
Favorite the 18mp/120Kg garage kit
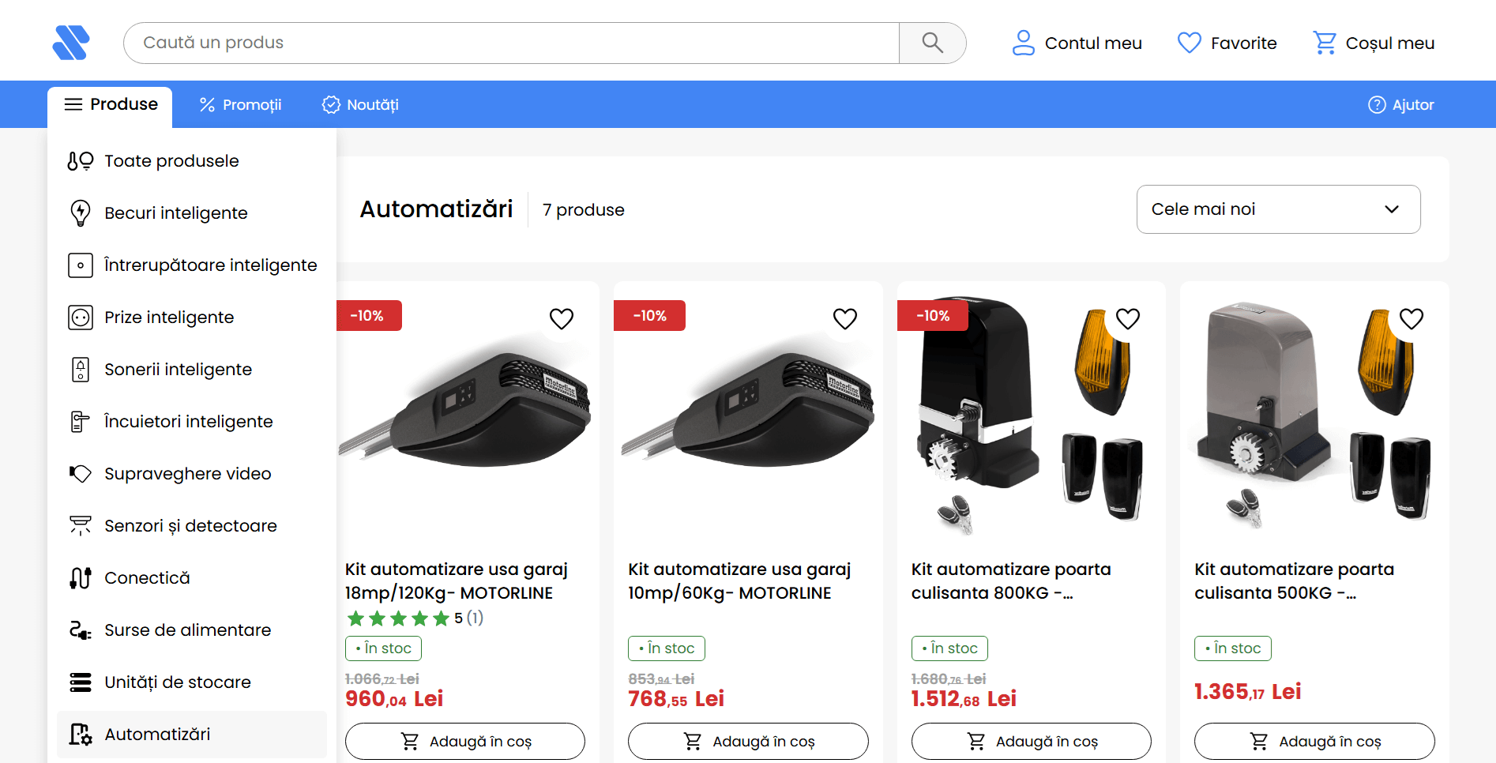[x=562, y=319]
